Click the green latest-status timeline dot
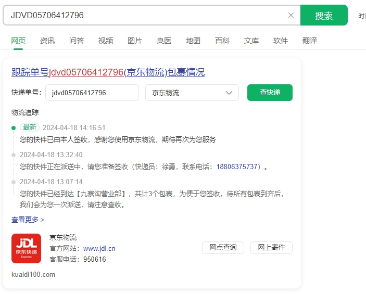 tap(14, 128)
